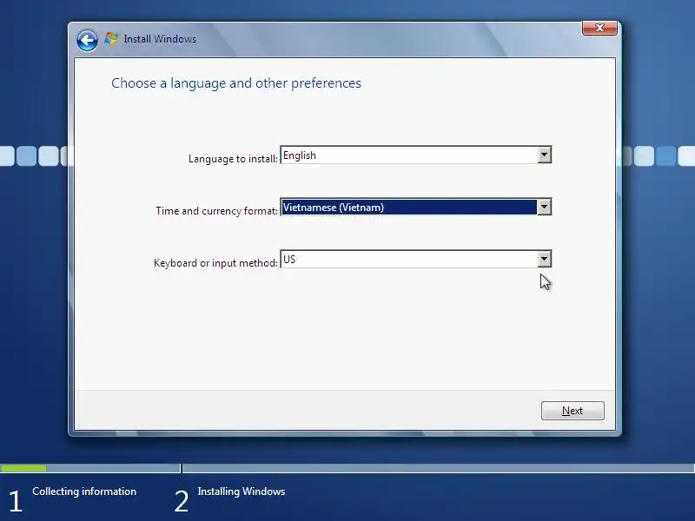
Task: Click the 'Install Windows' title text
Action: (x=160, y=39)
